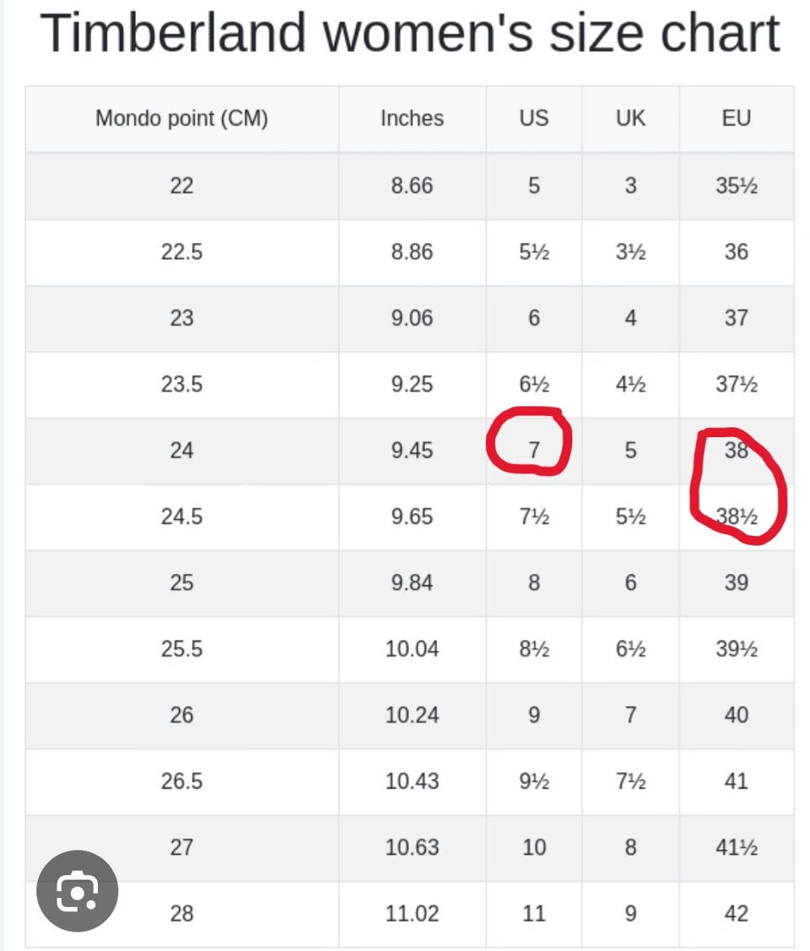This screenshot has width=810, height=951.
Task: Click the EU 42 cell
Action: coord(737,913)
